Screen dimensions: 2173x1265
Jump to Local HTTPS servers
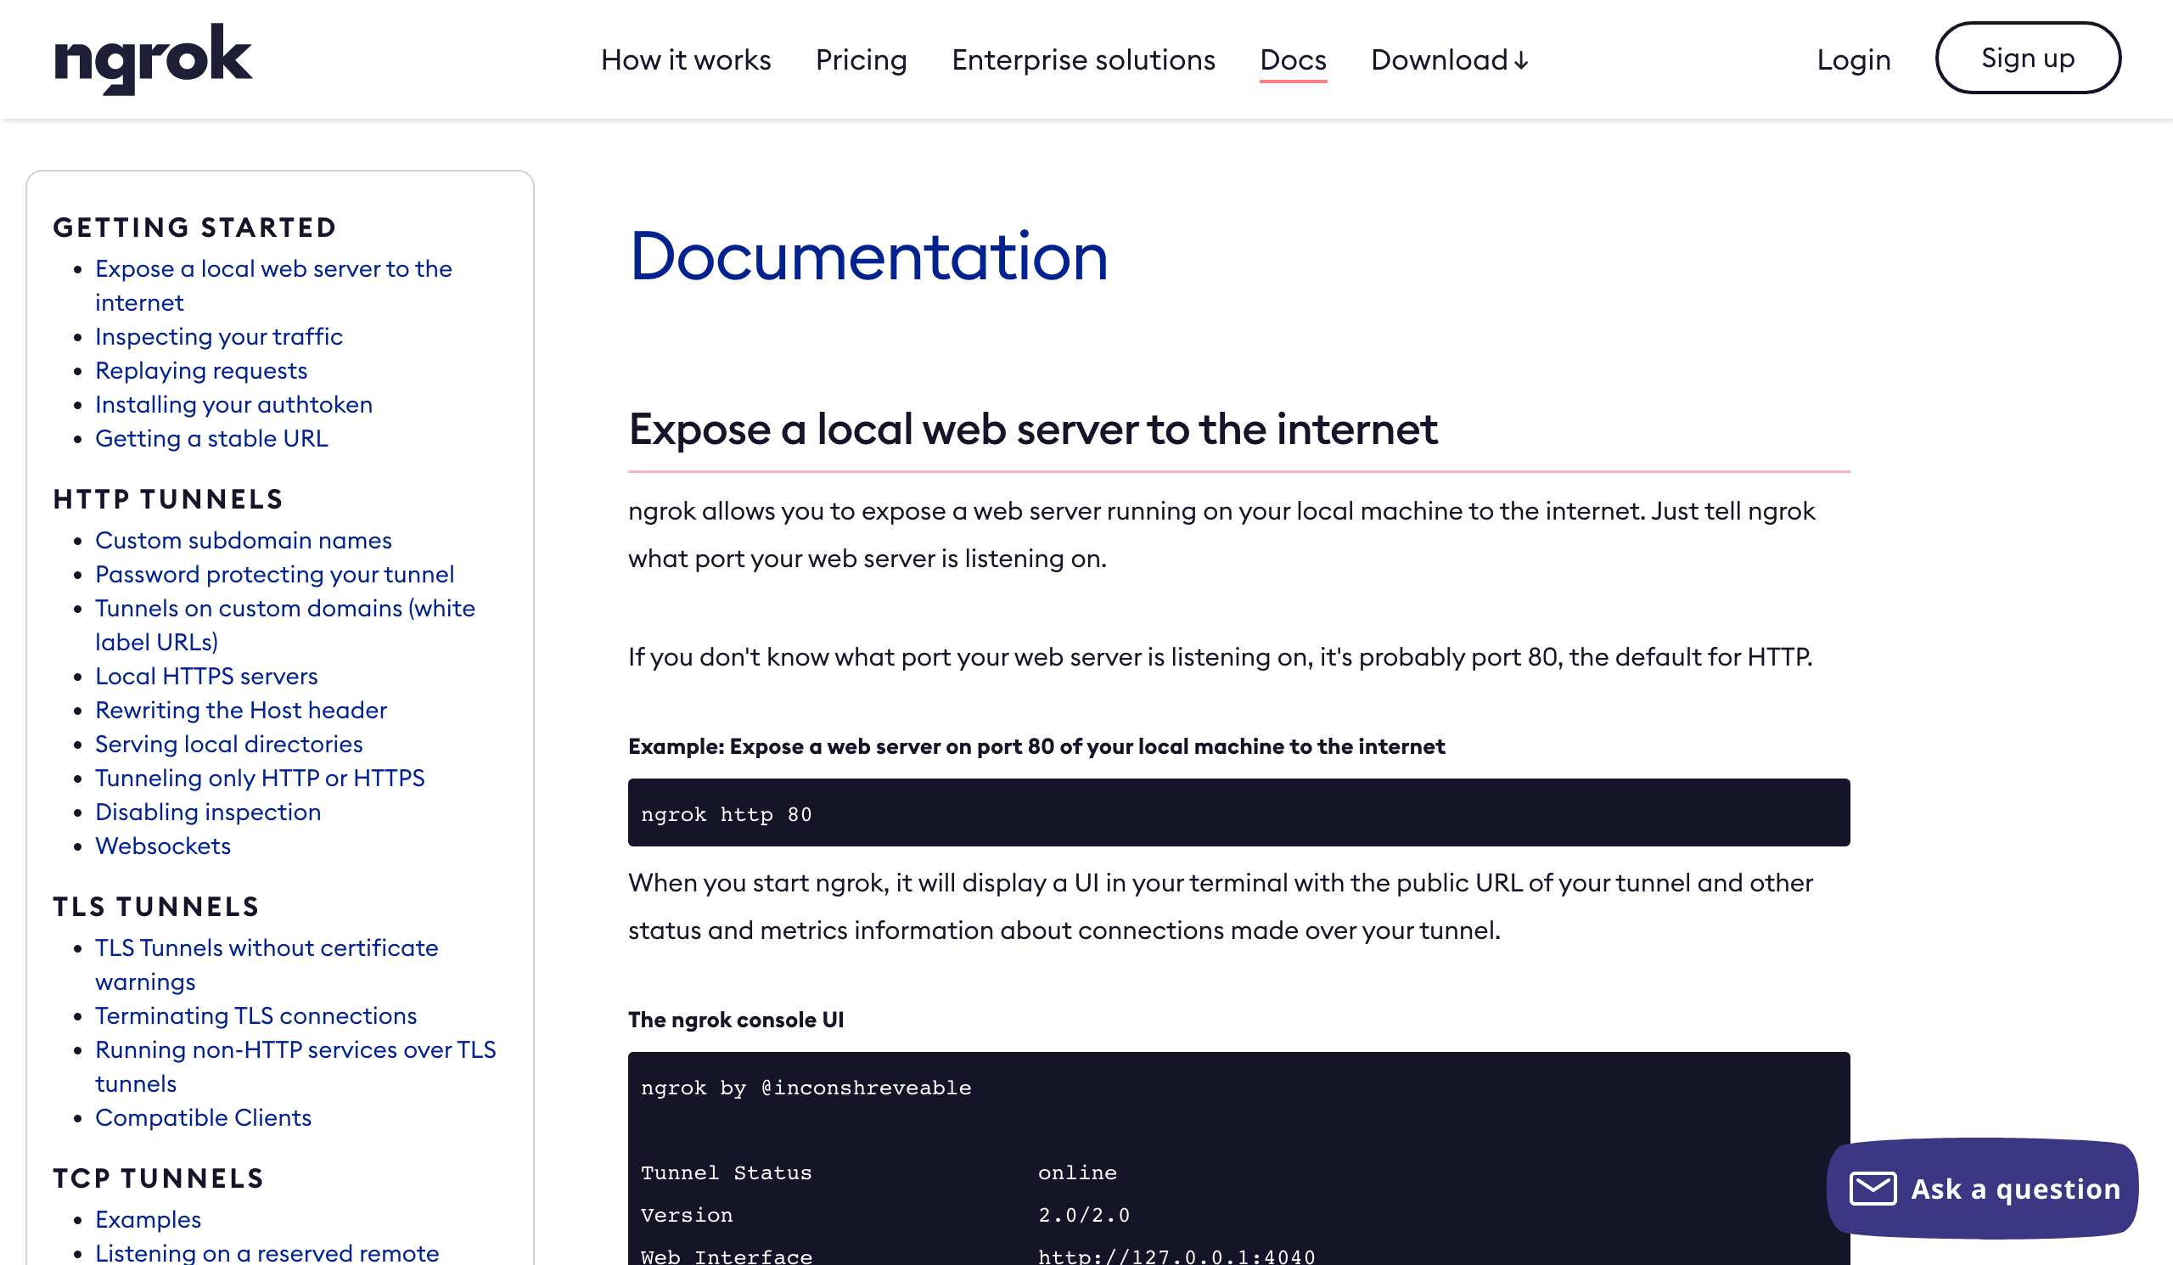pyautogui.click(x=206, y=676)
